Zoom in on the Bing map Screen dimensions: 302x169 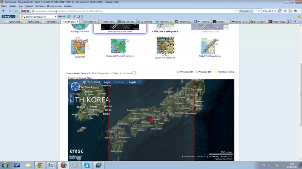coord(71,96)
